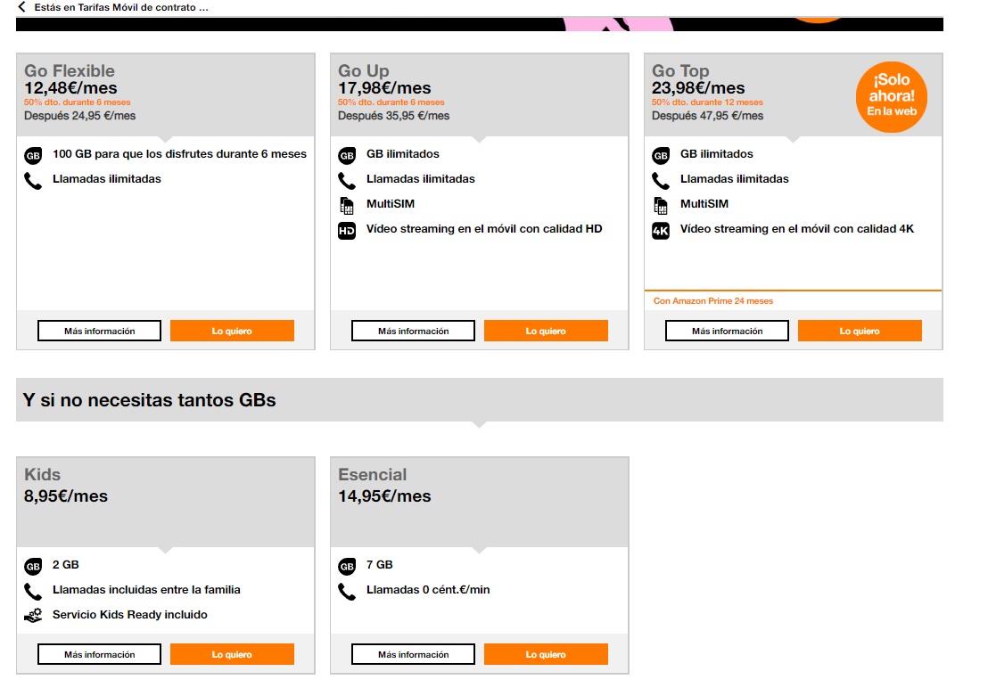This screenshot has height=696, width=988.
Task: Open 'Más información' for Go Flexible
Action: 100,331
